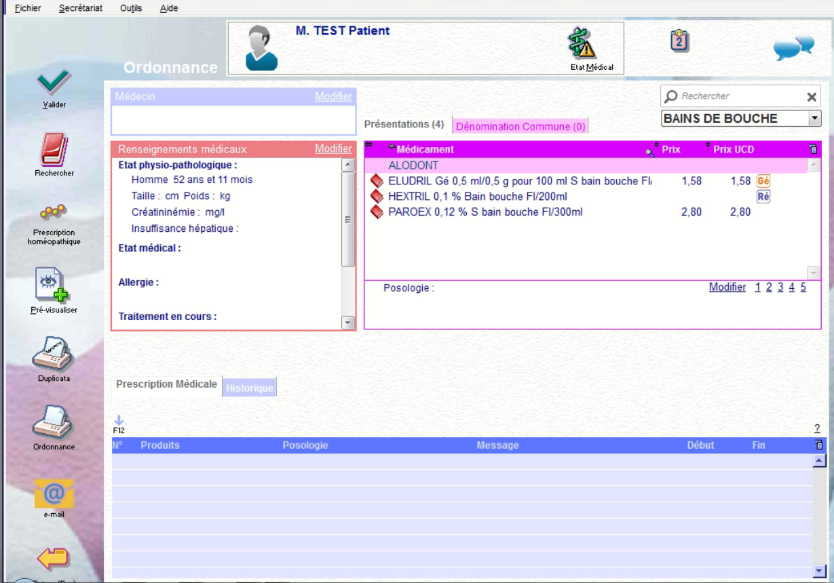Click Modifier link in Médecin panel
Image resolution: width=834 pixels, height=583 pixels.
(x=333, y=96)
